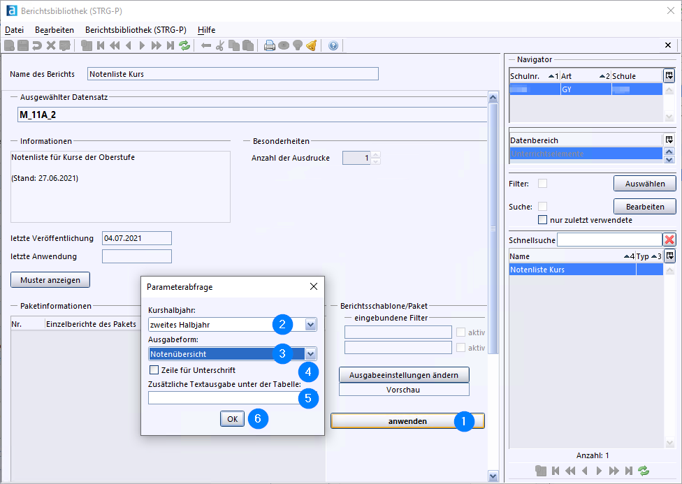Select the Notenliste Kurs row in the list
The height and width of the screenshot is (484, 682).
point(586,269)
